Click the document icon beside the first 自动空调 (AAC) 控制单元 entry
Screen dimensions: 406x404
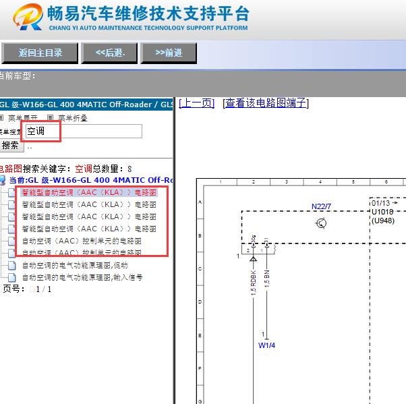11,241
